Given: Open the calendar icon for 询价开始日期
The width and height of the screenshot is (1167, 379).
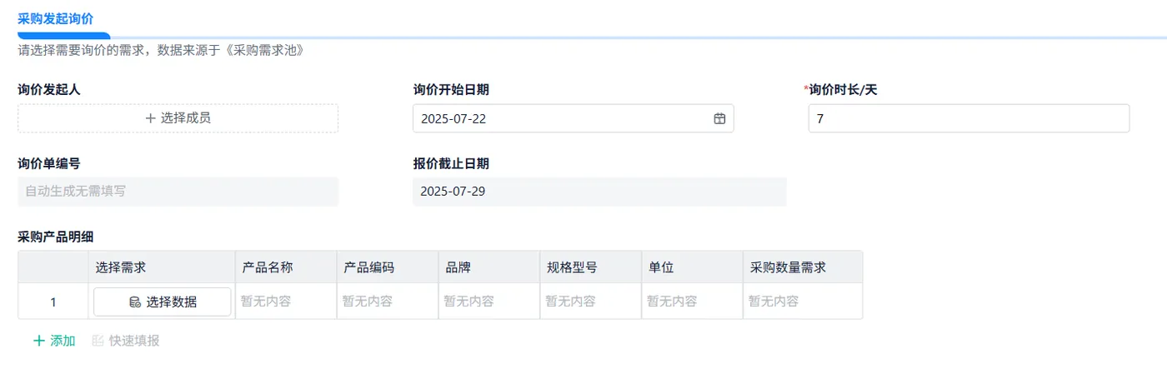Looking at the screenshot, I should pos(719,118).
